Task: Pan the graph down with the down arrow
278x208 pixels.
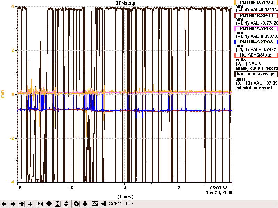Action: tap(31, 204)
